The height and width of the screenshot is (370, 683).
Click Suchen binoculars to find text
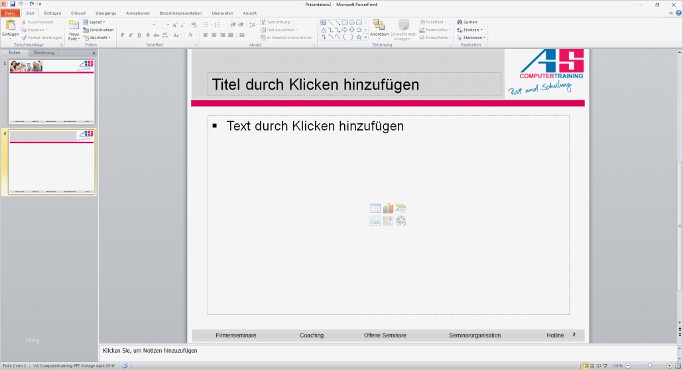pyautogui.click(x=467, y=22)
